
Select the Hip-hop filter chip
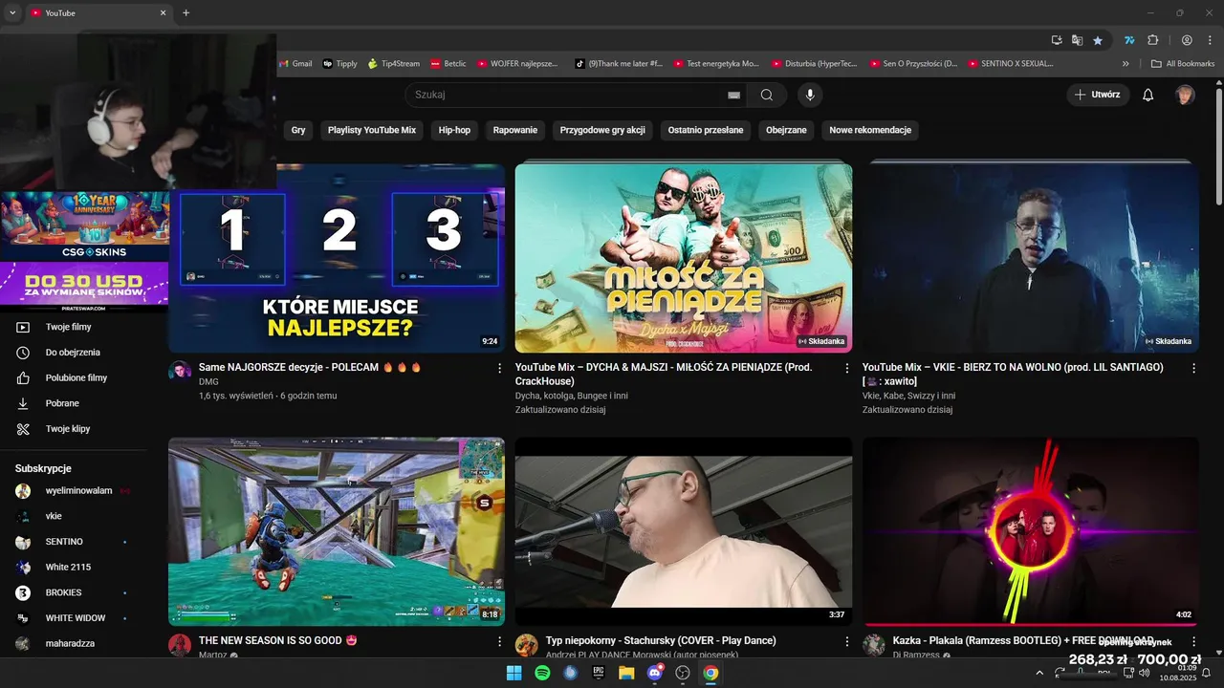tap(454, 130)
